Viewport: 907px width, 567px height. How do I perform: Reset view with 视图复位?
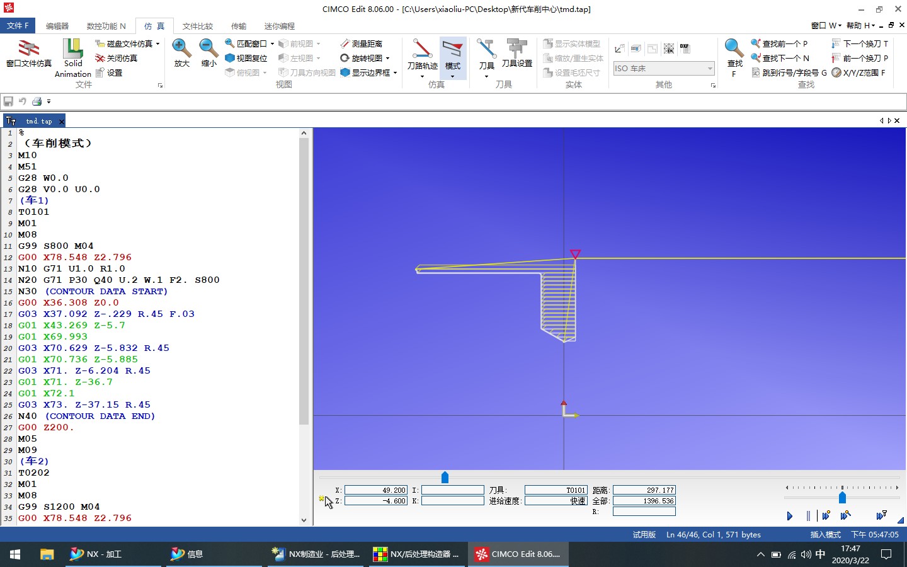click(246, 58)
